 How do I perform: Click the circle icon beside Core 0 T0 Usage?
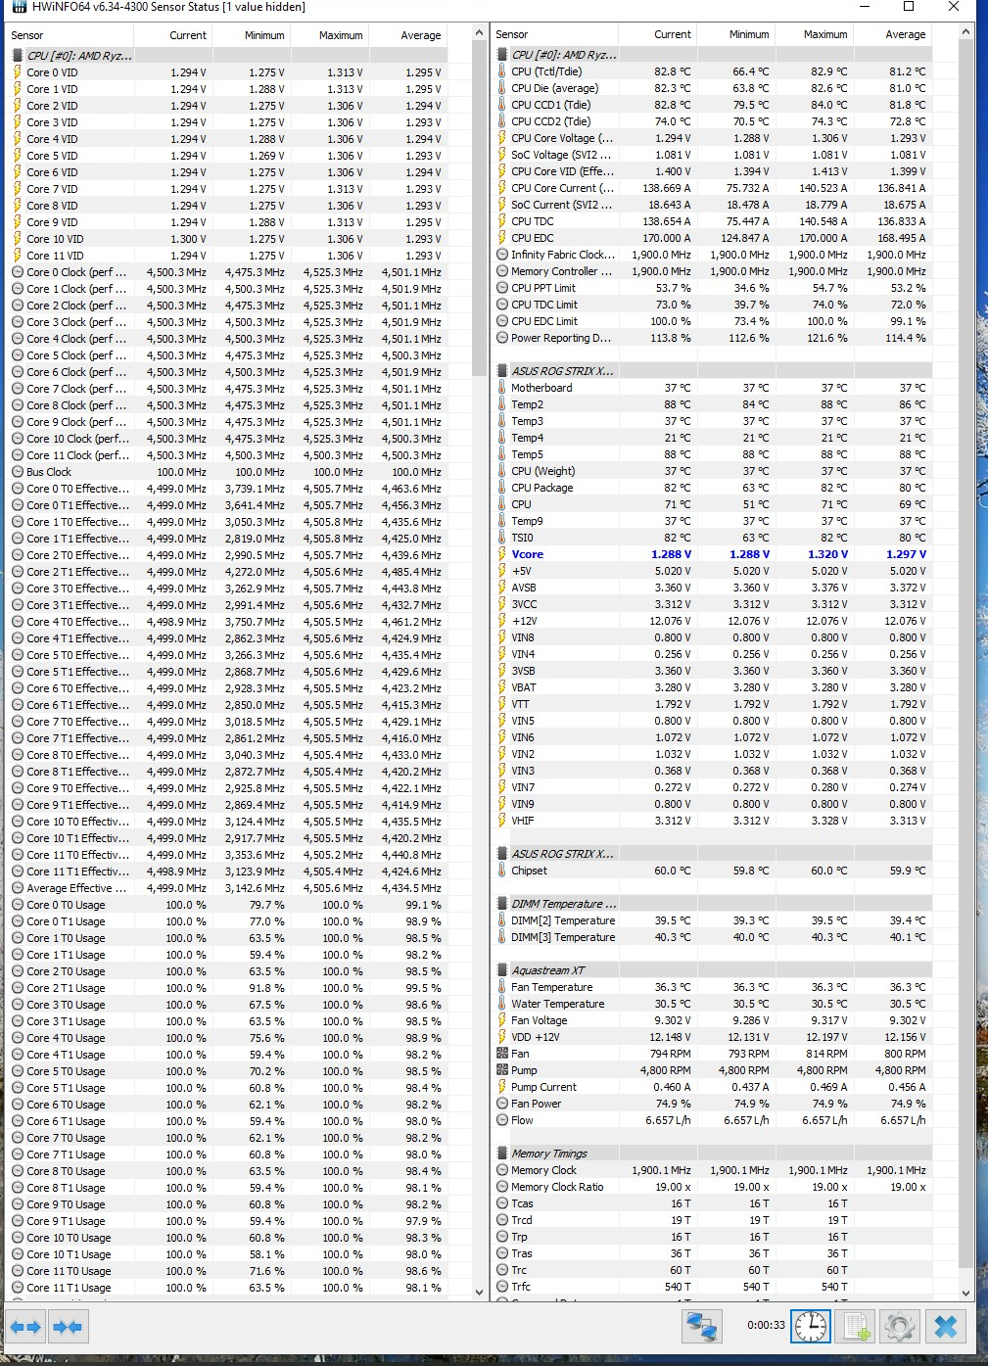18,905
